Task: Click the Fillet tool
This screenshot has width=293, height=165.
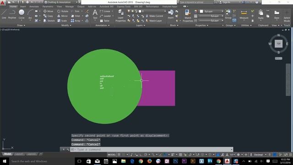Action: coord(75,16)
